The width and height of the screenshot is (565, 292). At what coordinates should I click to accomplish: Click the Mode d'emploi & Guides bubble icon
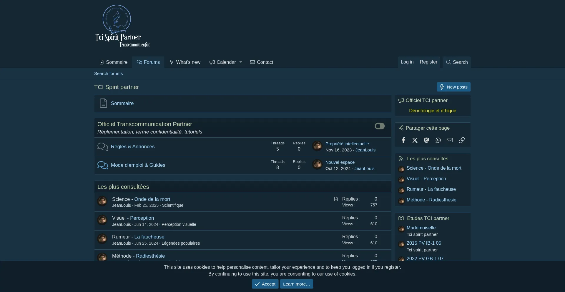coord(103,165)
